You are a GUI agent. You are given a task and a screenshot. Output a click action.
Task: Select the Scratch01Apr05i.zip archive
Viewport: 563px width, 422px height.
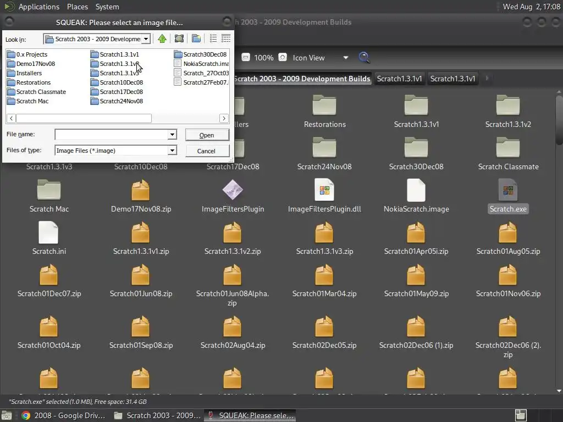click(416, 238)
